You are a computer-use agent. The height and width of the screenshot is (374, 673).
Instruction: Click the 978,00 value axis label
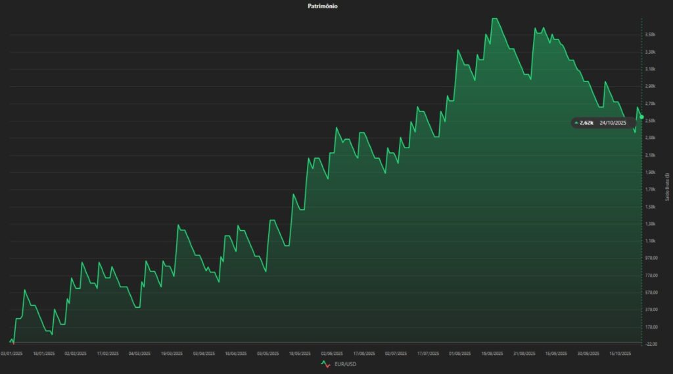click(651, 258)
